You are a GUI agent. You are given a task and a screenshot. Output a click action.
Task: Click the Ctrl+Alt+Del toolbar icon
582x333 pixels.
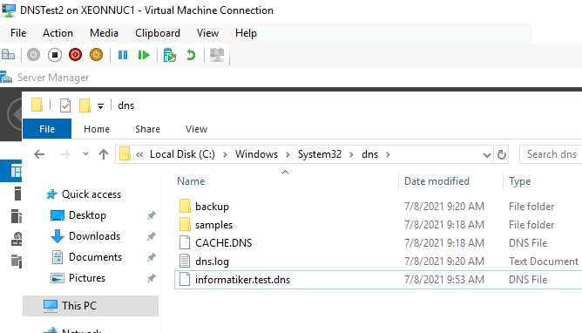point(8,55)
